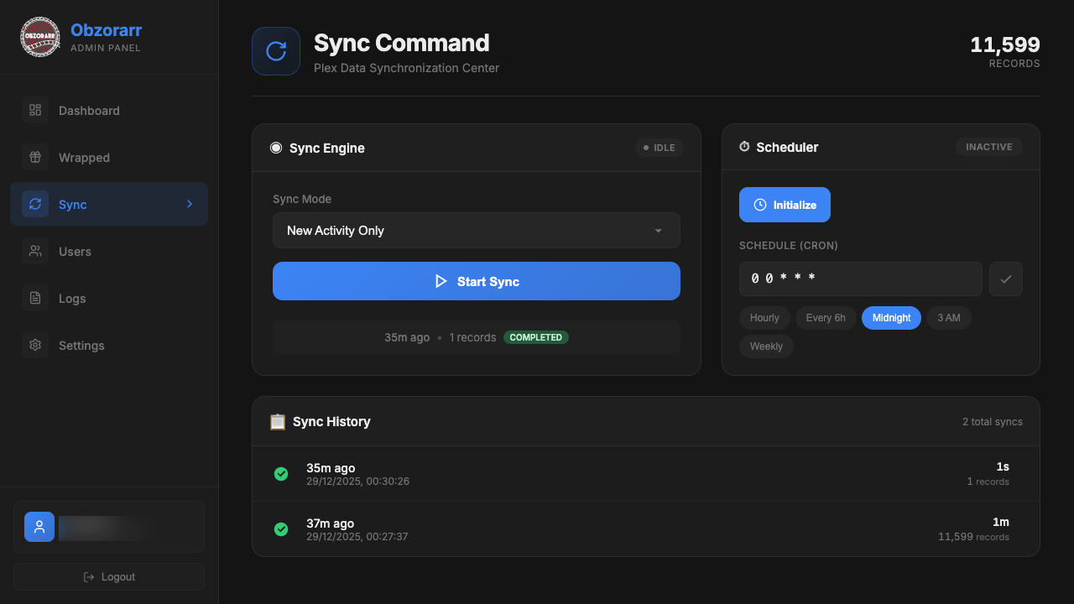Click the IDLE status badge
1074x604 pixels.
(659, 148)
